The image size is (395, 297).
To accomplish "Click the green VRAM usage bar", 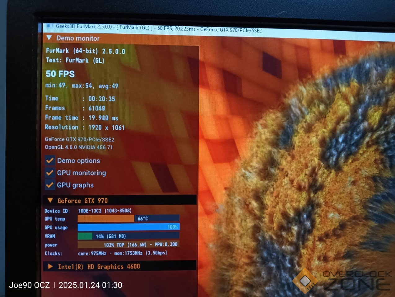I will [x=85, y=236].
